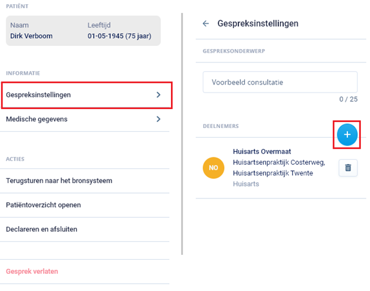Click the patient birthdate 01-05-1945
This screenshot has width=370, height=291.
[105, 36]
